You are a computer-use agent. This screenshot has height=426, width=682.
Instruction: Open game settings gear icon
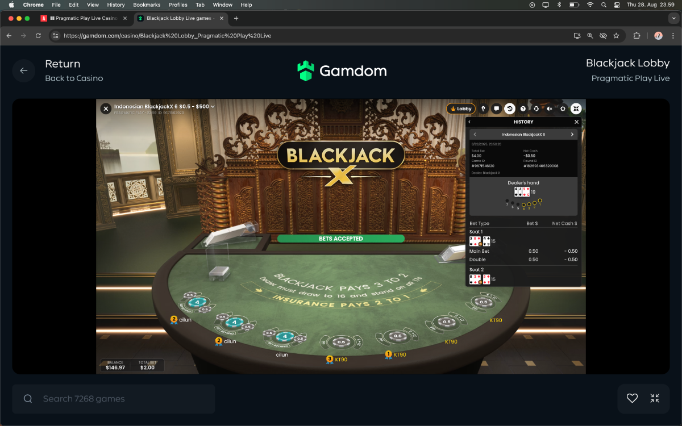[x=563, y=108]
